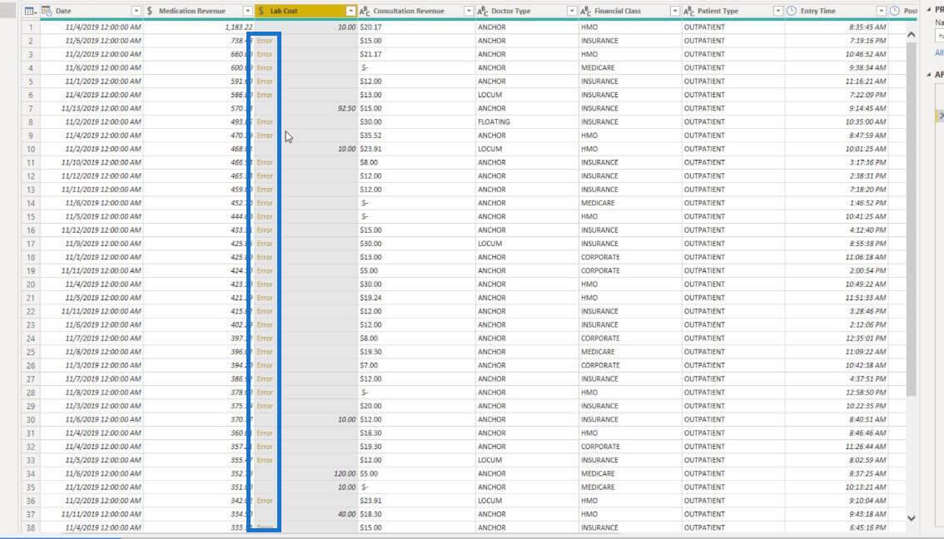
Task: Click Lab Cost value 120.00 in row 34
Action: [345, 473]
